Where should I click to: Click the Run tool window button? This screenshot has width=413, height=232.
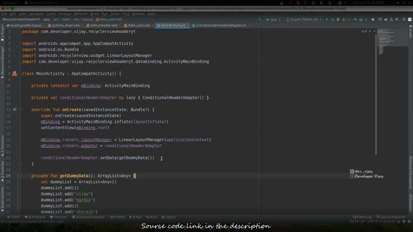136,217
